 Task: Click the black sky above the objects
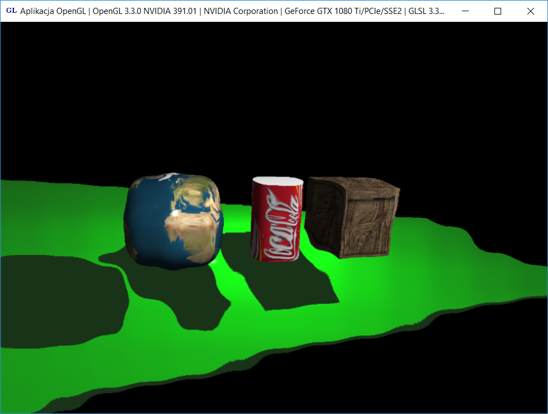click(x=273, y=95)
